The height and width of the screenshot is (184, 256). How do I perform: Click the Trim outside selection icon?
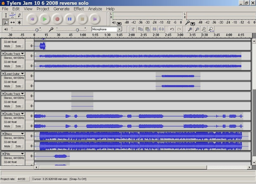point(155,29)
